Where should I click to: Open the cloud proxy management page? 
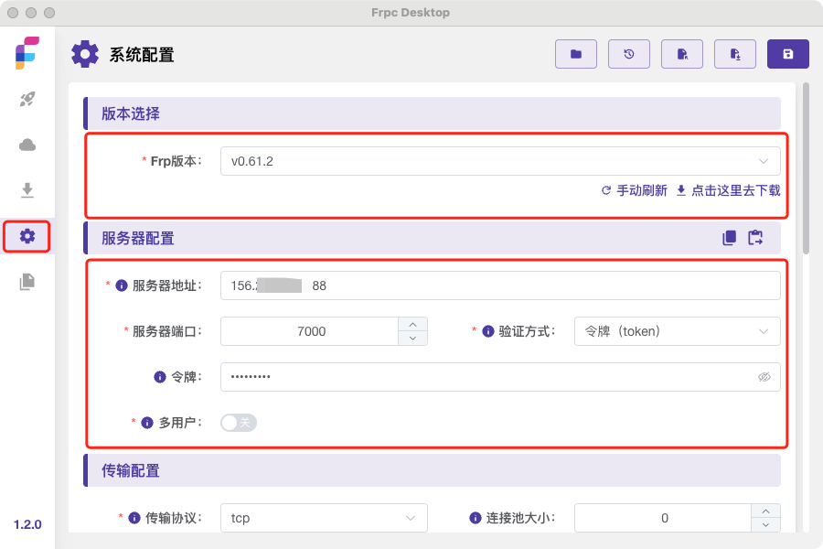tap(27, 145)
